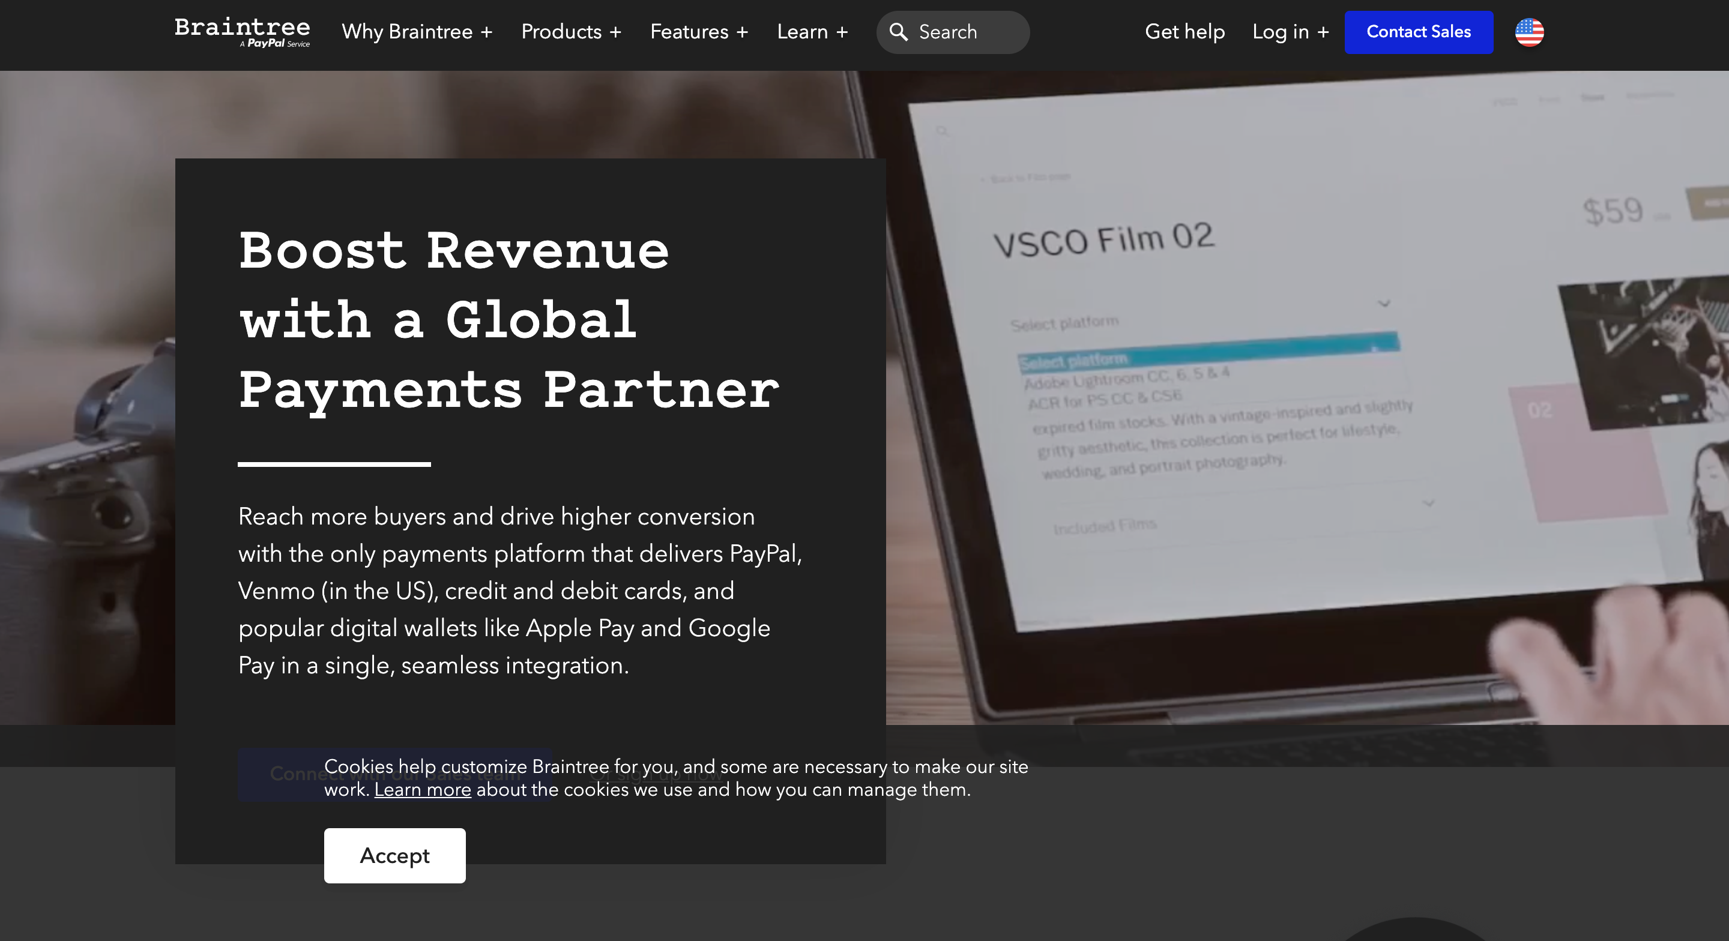Open the Learn more cookies link

(422, 789)
